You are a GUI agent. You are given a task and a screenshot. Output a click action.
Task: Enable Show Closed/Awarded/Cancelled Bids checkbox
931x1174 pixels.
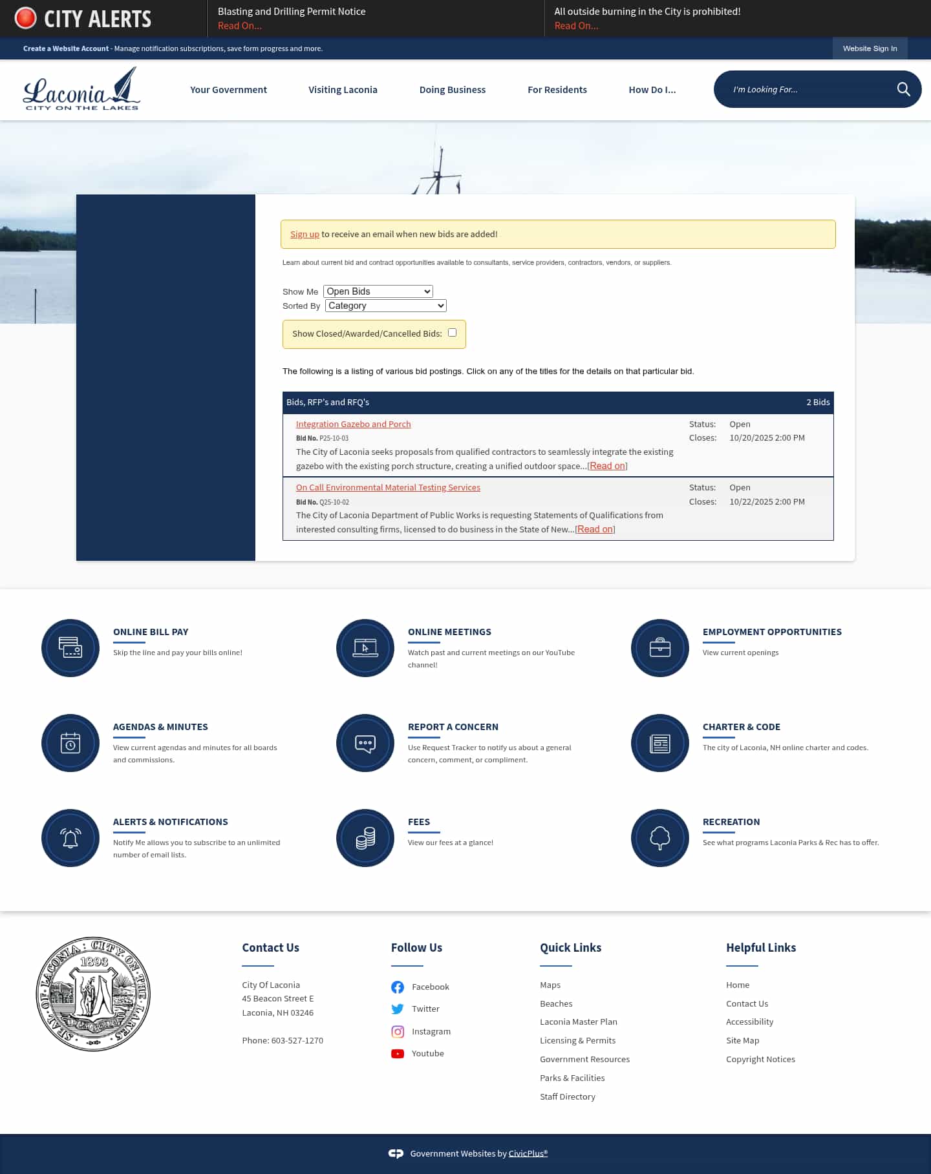pyautogui.click(x=453, y=333)
